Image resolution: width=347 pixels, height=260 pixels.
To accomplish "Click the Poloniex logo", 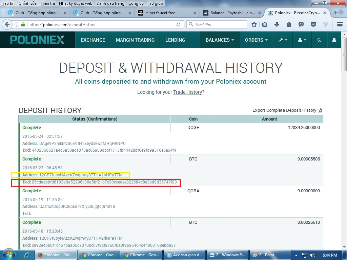I will [x=37, y=40].
